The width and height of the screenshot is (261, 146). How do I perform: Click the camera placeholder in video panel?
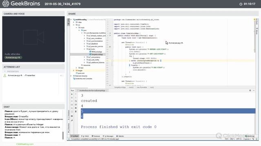(33, 37)
